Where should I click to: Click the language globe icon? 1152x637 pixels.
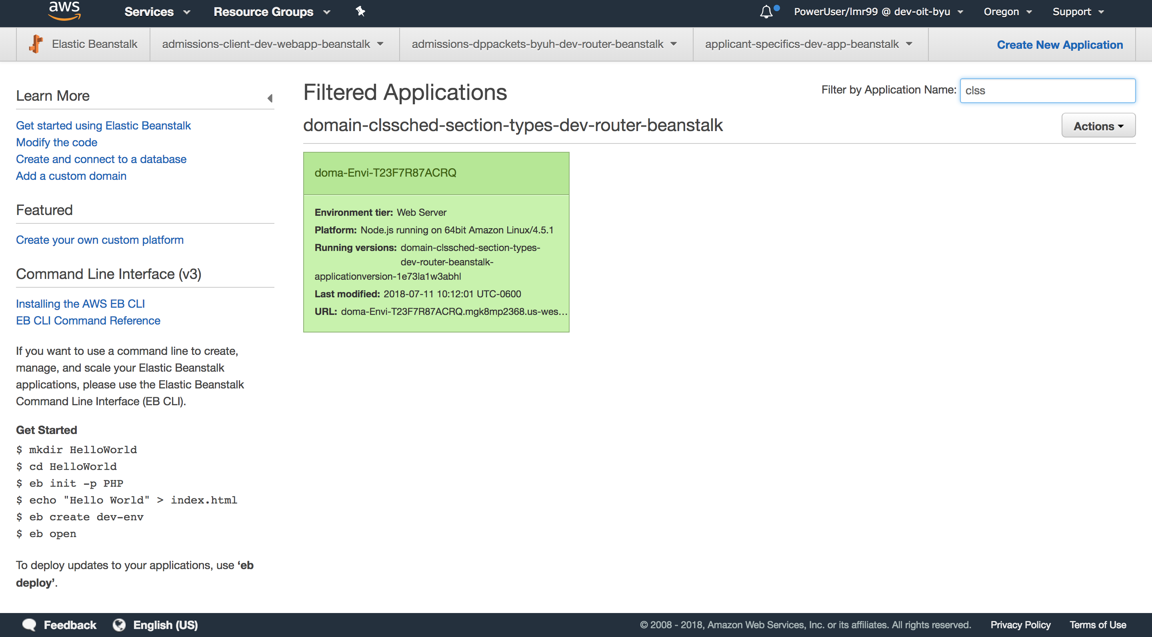(x=119, y=625)
